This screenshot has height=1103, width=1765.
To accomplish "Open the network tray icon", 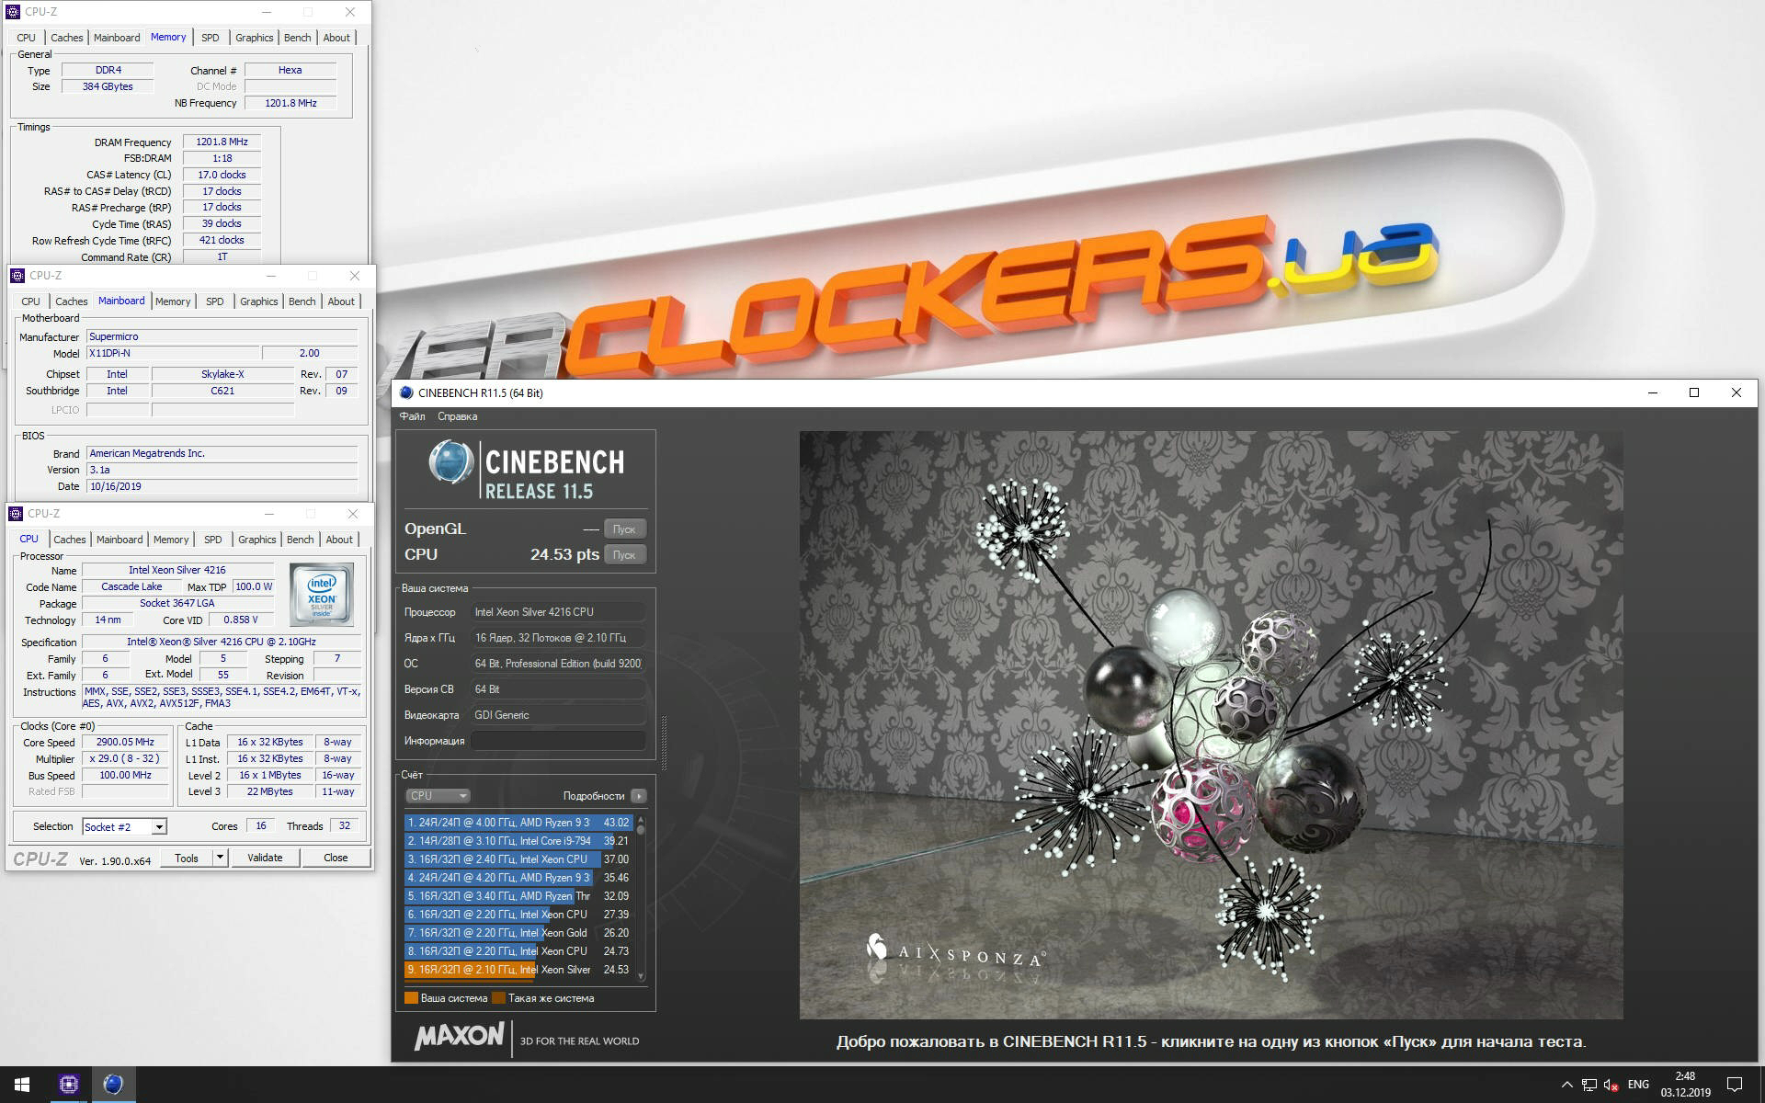I will (x=1589, y=1085).
